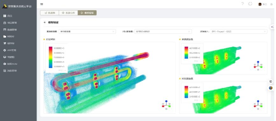Click the lower-right comparison dataset 3D view

(x=223, y=97)
